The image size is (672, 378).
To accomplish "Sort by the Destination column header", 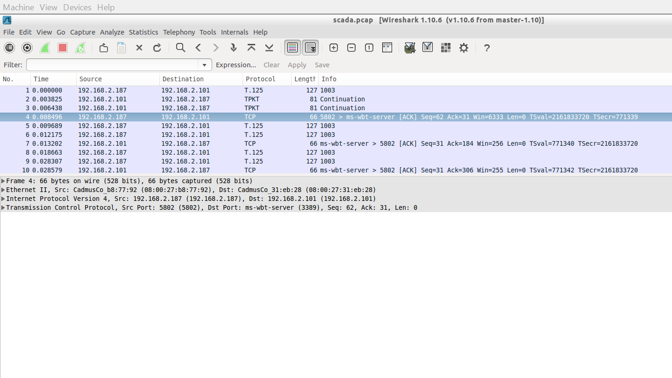I will 201,79.
